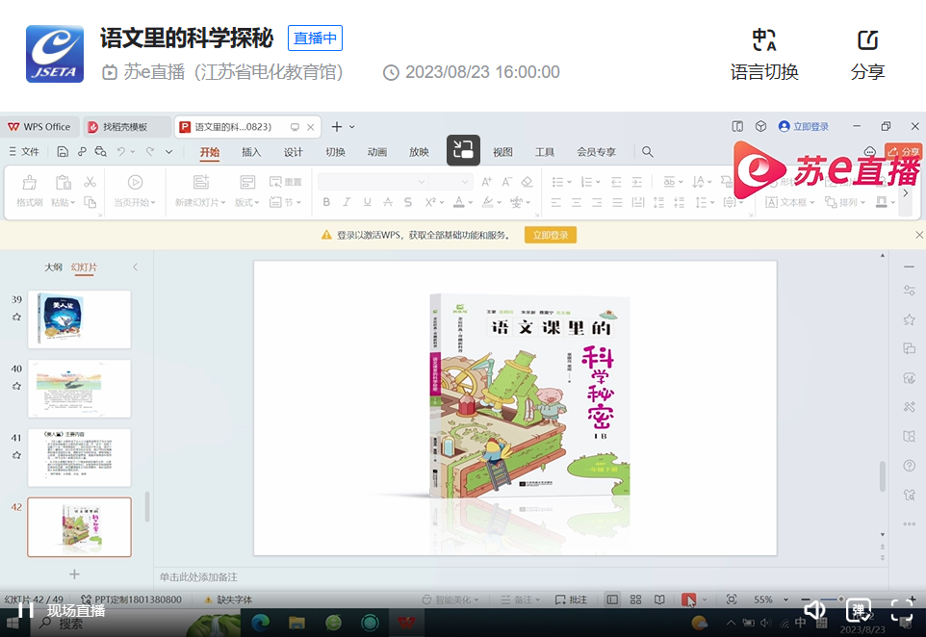Viewport: 926px width, 637px height.
Task: Click the redo arrow in WPS toolbar
Action: [x=150, y=152]
